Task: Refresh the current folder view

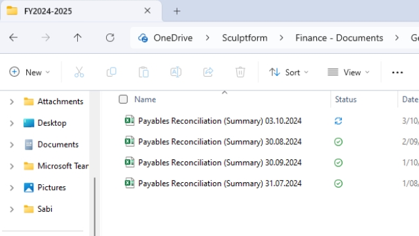Action: click(110, 38)
